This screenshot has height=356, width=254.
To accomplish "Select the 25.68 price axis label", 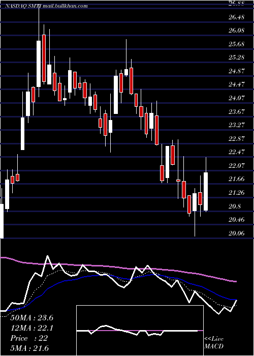I will pos(236,44).
